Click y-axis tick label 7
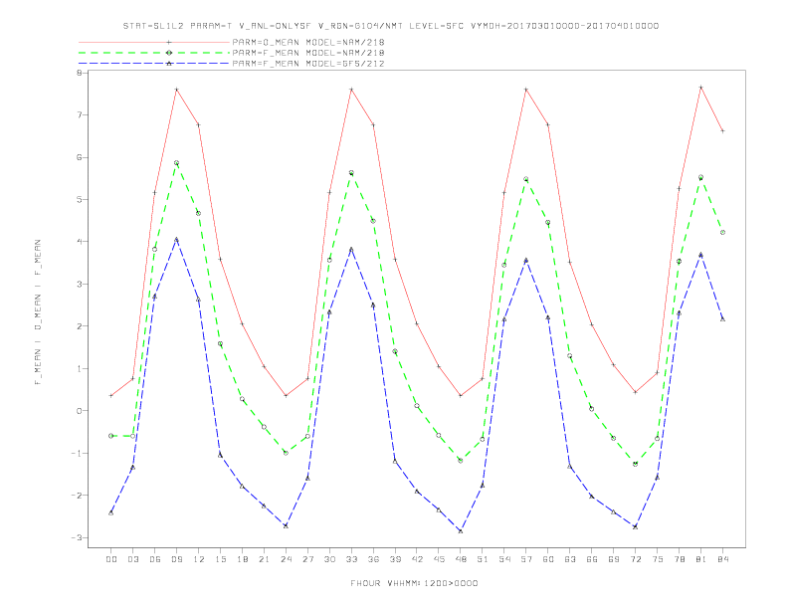Image resolution: width=788 pixels, height=609 pixels. pyautogui.click(x=79, y=115)
